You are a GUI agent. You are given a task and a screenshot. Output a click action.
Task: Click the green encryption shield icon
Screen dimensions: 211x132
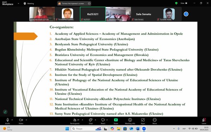176,3
